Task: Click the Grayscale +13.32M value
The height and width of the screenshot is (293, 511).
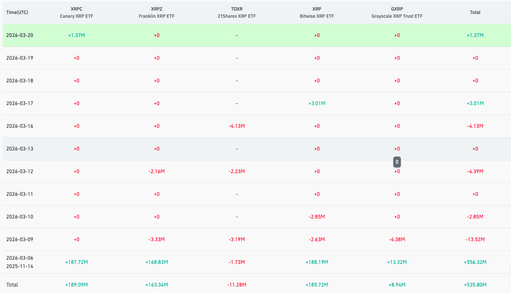Action: [x=397, y=262]
